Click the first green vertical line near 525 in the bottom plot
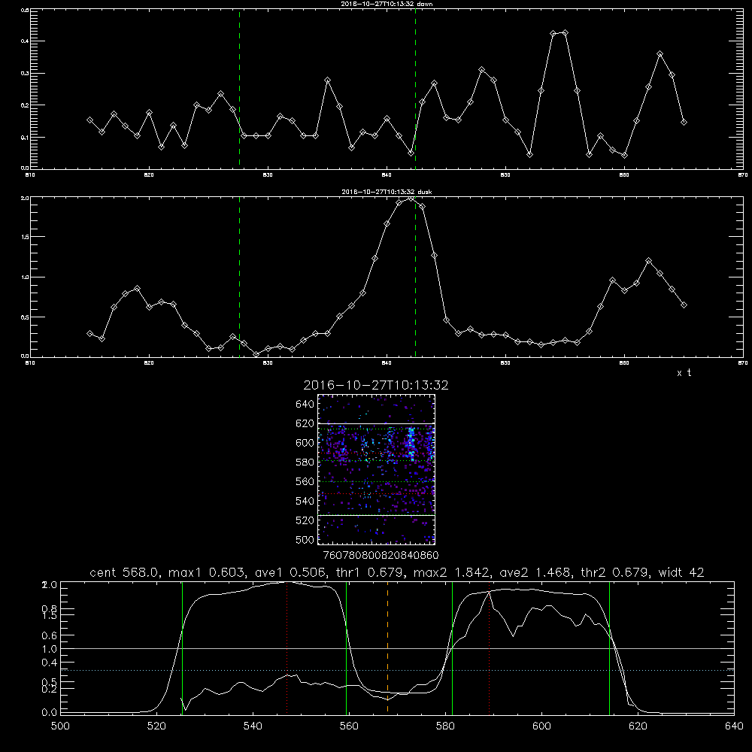The image size is (752, 752). coord(182,647)
